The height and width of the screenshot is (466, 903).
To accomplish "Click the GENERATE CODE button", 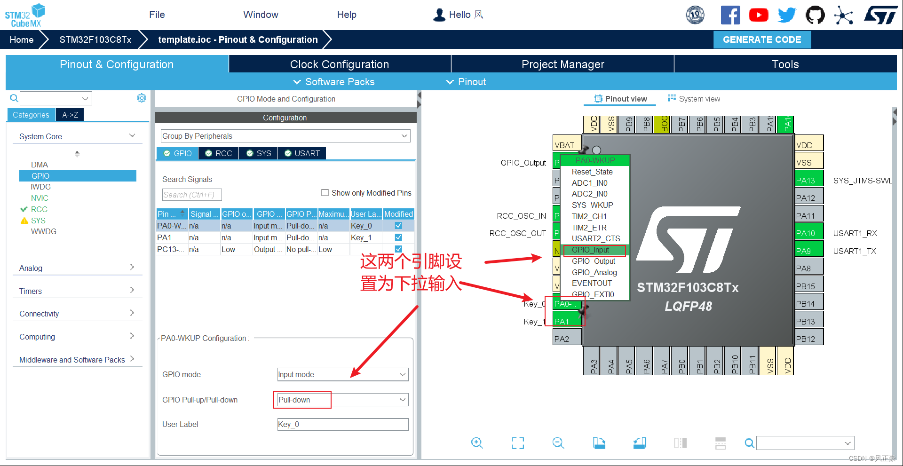I will [x=762, y=39].
